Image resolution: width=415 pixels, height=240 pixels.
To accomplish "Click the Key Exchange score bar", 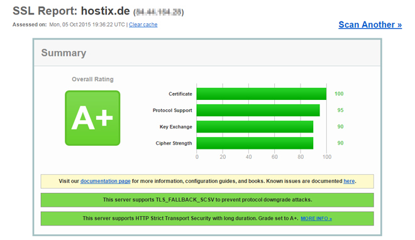I will (255, 127).
